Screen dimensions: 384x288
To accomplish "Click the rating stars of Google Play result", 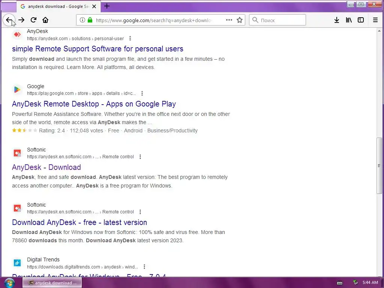I will pos(24,130).
